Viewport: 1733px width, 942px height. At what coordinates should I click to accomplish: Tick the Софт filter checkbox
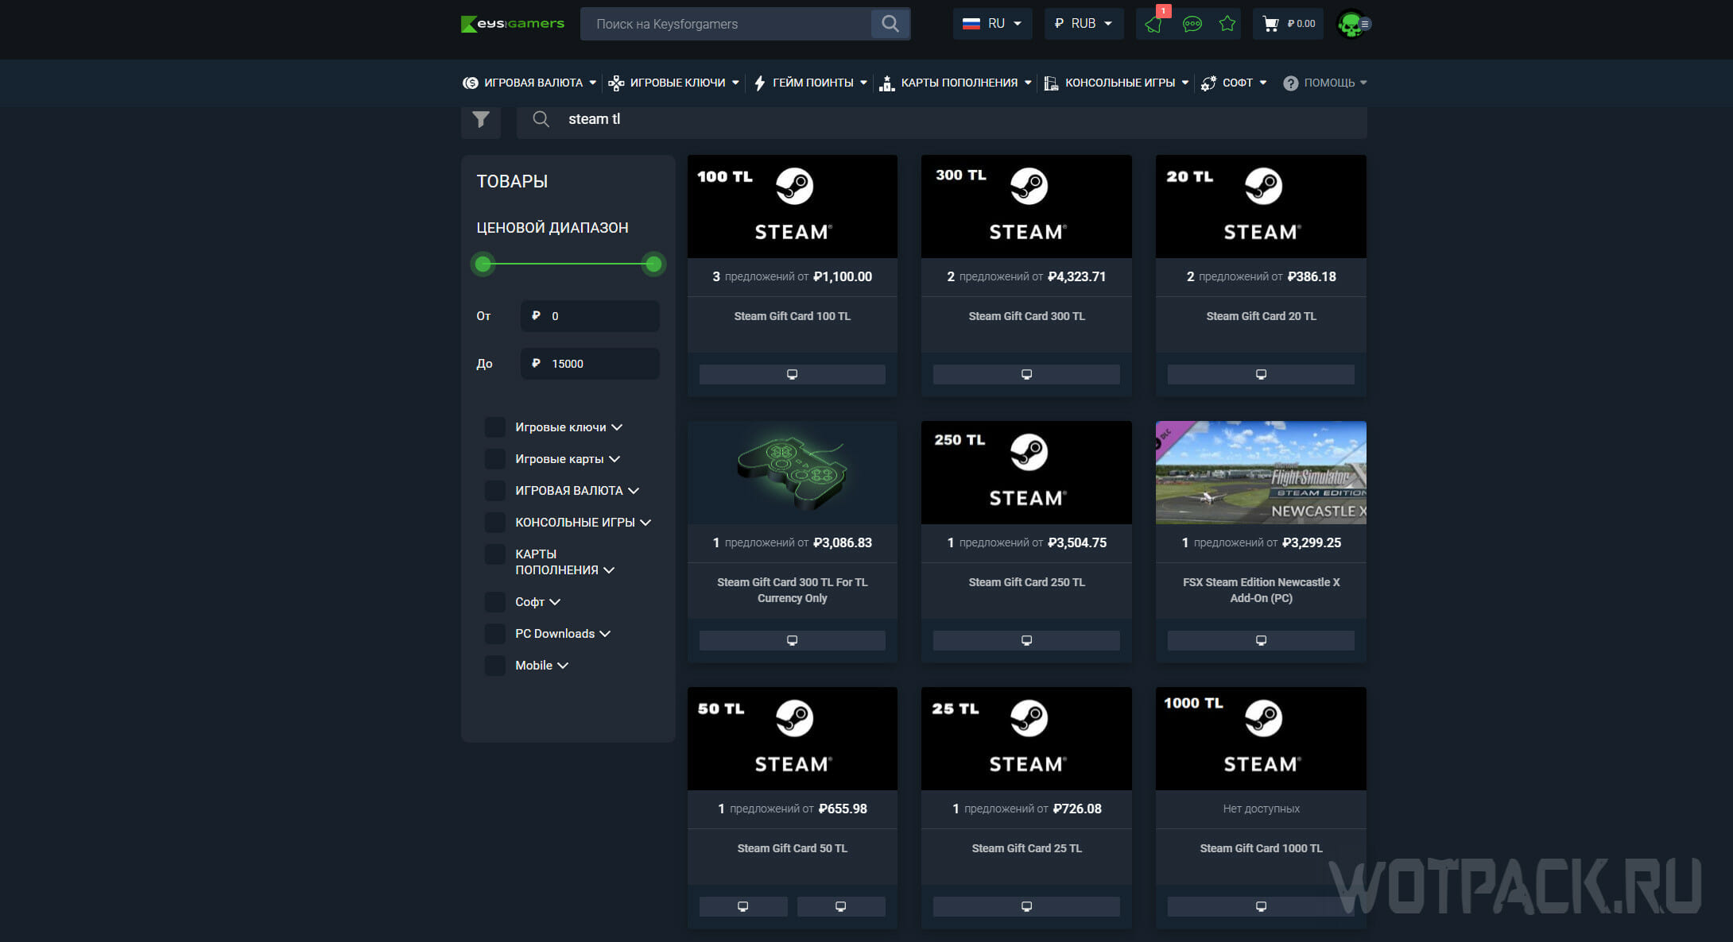(494, 602)
